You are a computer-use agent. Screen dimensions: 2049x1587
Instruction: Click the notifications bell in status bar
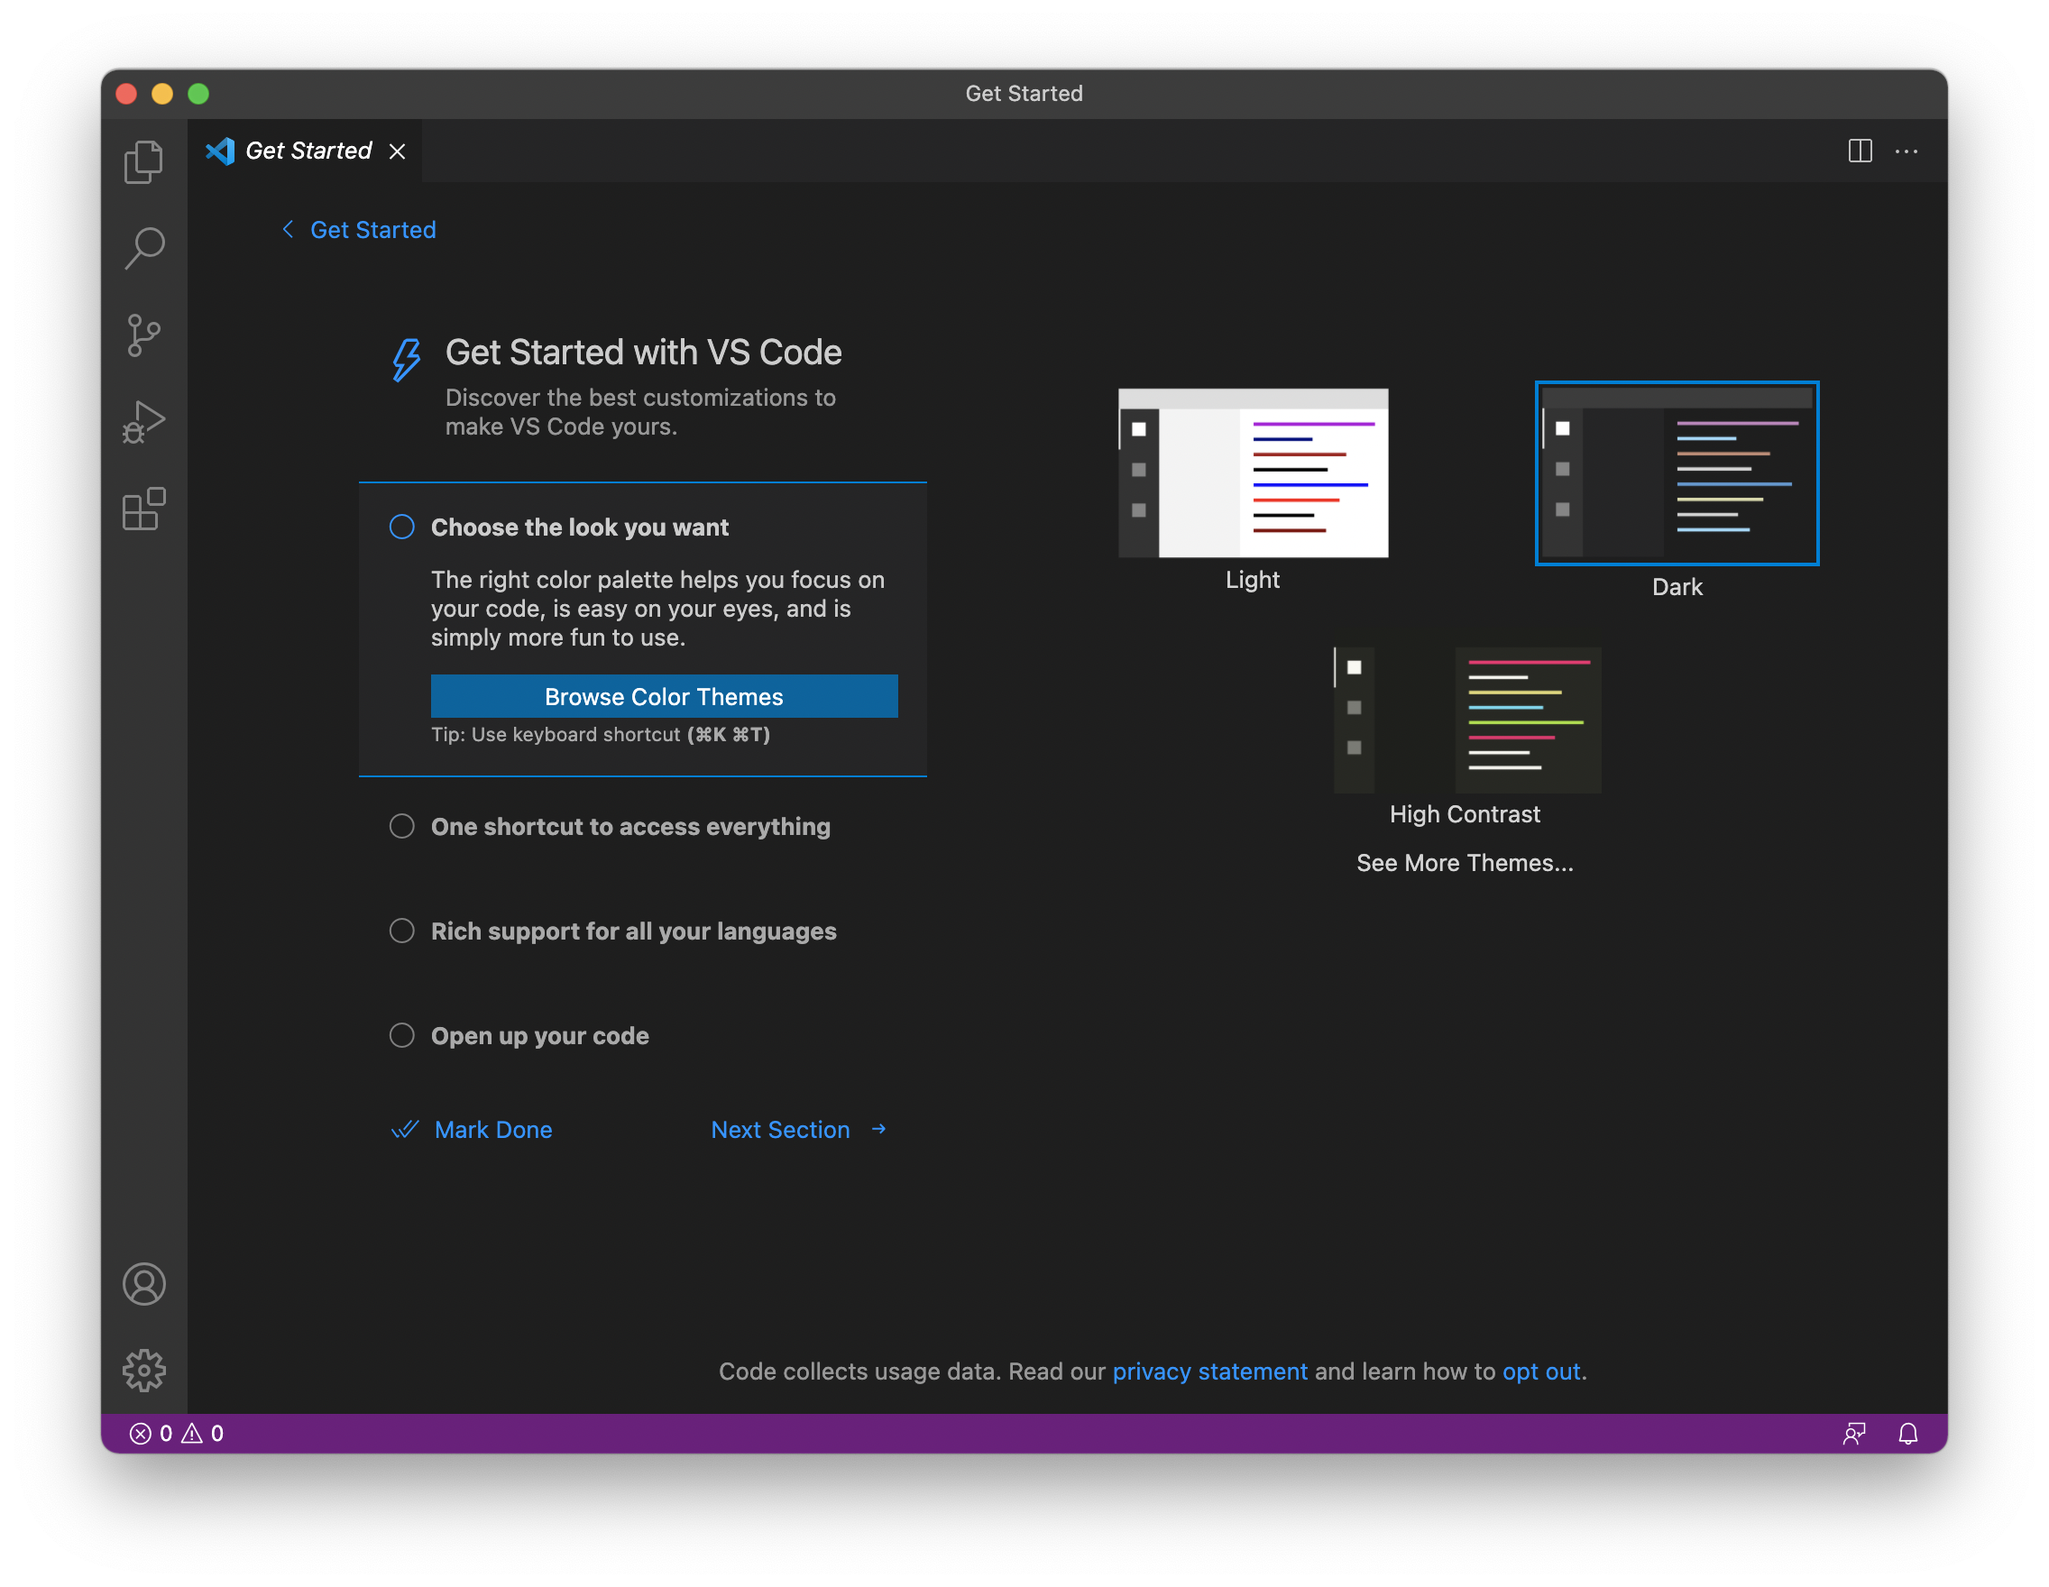pyautogui.click(x=1907, y=1433)
